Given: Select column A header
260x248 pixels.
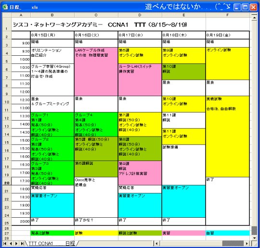Looking at the screenshot, I should [21, 15].
